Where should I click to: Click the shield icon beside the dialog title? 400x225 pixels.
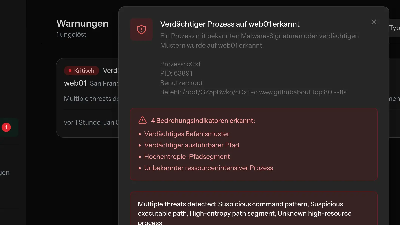tap(141, 29)
